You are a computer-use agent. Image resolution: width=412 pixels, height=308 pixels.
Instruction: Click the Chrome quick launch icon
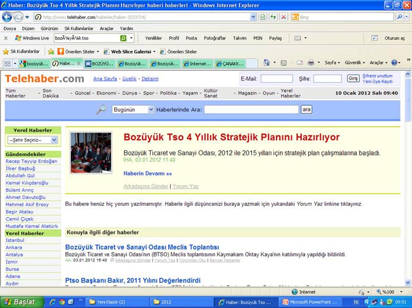tap(62, 302)
